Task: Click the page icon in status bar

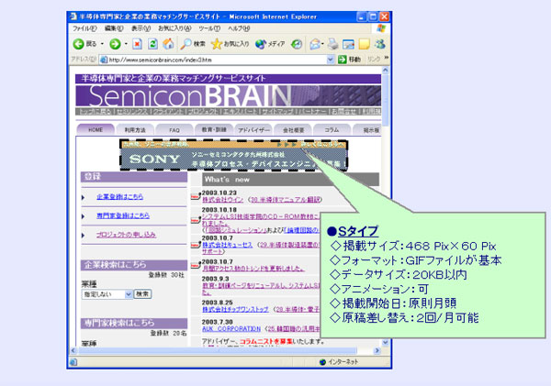Action: tap(73, 362)
